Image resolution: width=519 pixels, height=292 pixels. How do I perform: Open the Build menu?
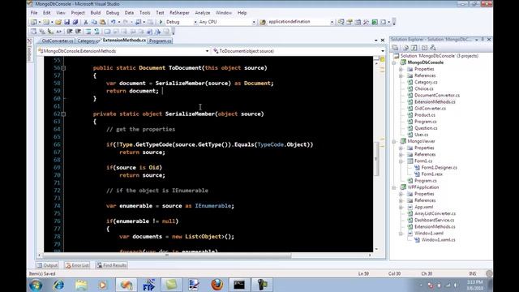[x=96, y=13]
